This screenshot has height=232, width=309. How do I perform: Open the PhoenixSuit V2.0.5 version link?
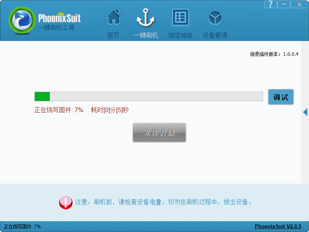point(278,227)
